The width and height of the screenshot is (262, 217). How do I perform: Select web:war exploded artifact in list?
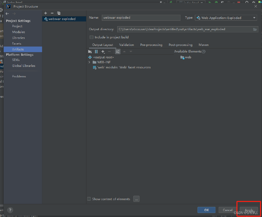[x=64, y=19]
